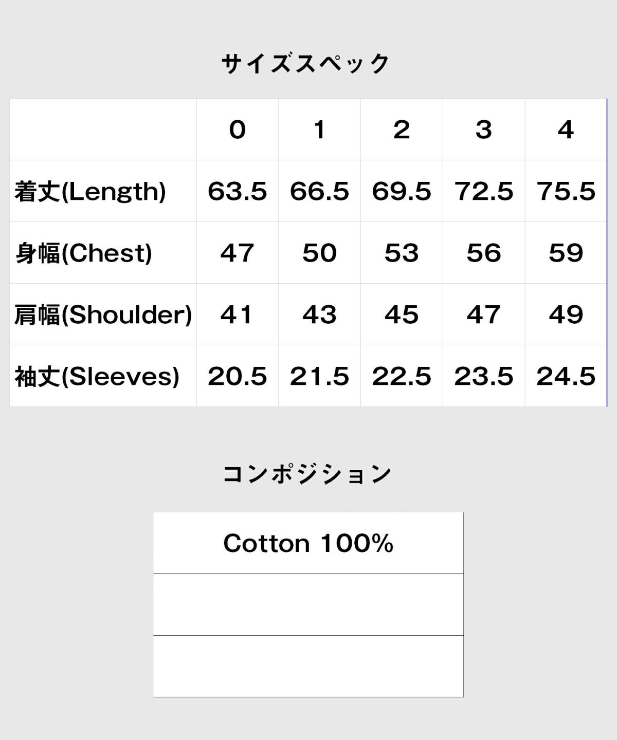Click the 身幅(Chest) row label
The height and width of the screenshot is (740, 617).
83,253
